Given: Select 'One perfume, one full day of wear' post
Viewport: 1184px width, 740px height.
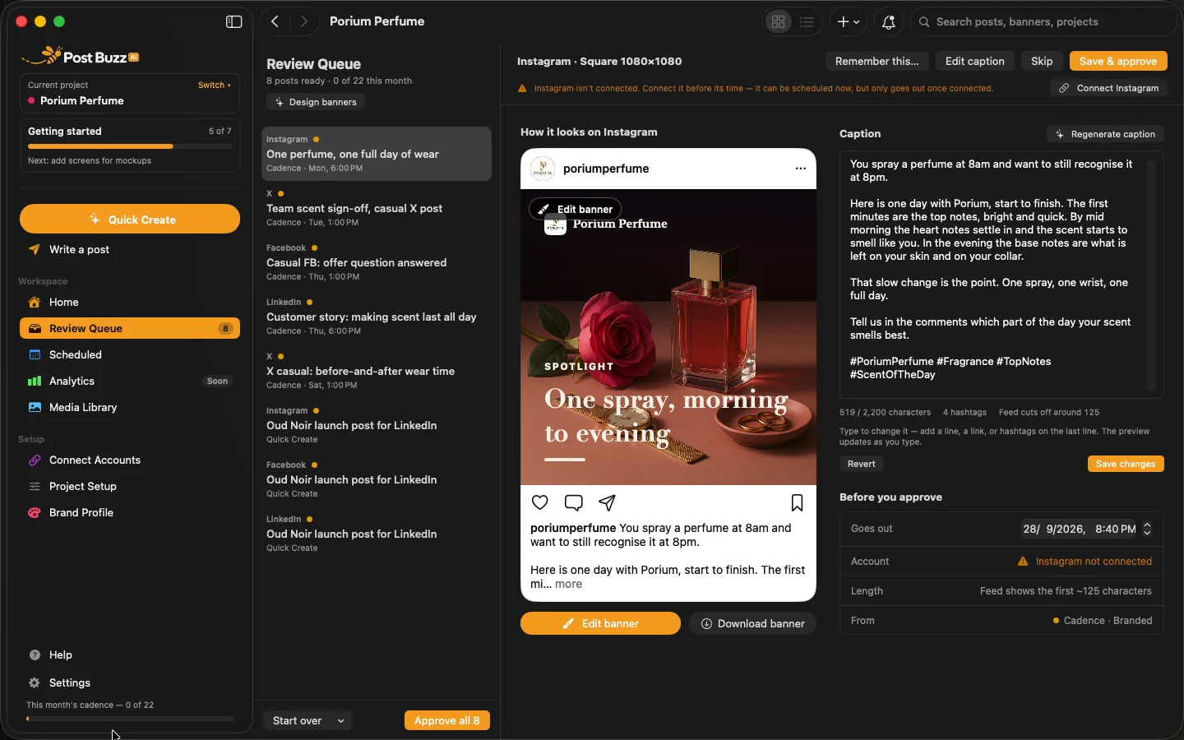Looking at the screenshot, I should click(377, 154).
